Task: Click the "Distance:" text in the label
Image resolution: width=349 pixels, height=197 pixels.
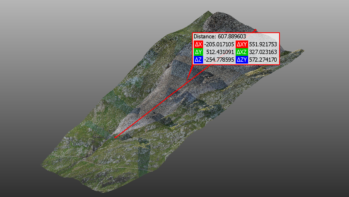Action: tap(205, 36)
